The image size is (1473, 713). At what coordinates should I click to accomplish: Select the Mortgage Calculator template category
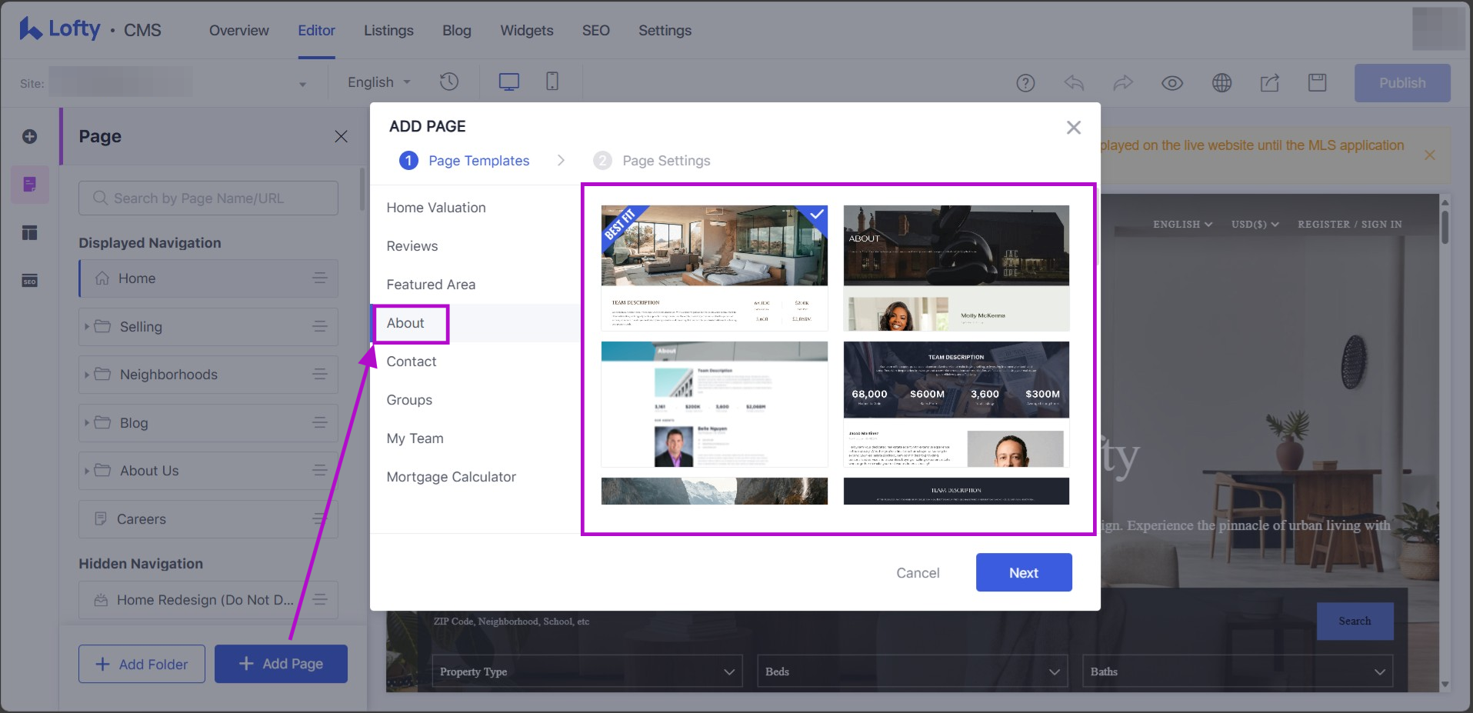pyautogui.click(x=451, y=477)
